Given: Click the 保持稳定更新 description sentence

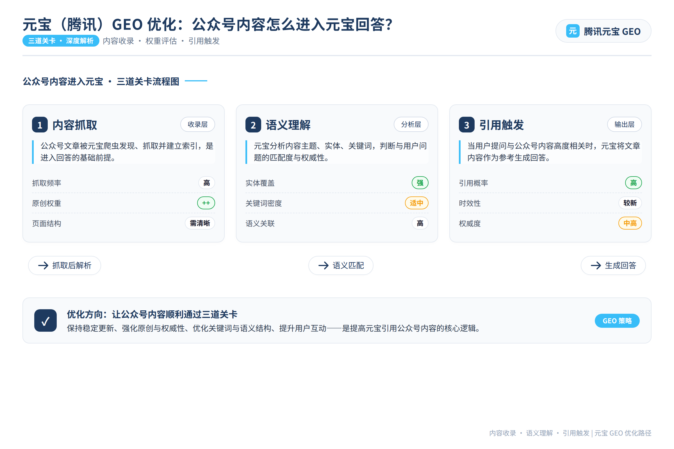Looking at the screenshot, I should pyautogui.click(x=274, y=328).
